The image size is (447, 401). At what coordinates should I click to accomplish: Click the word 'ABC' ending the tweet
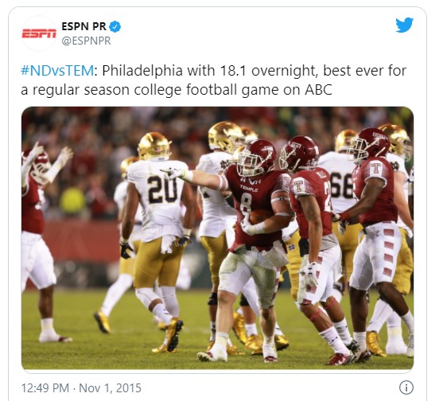pyautogui.click(x=318, y=90)
